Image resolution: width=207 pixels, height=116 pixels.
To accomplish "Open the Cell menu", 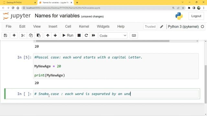I will (68, 26).
